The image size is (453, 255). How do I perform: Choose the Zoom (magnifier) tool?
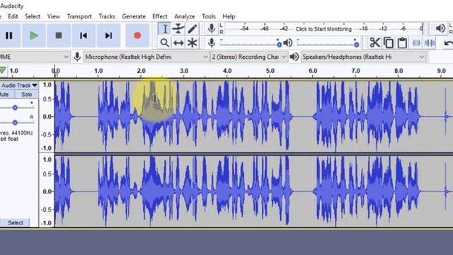tap(165, 42)
